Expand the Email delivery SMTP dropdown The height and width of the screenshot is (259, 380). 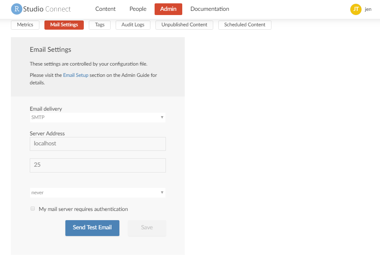click(98, 117)
